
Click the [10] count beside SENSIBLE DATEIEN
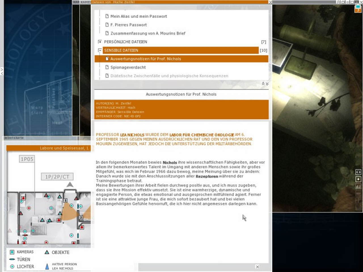(x=263, y=50)
